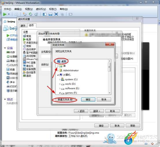Select 快照 in the settings list
Viewport: 160px width, 147px height.
click(27, 46)
